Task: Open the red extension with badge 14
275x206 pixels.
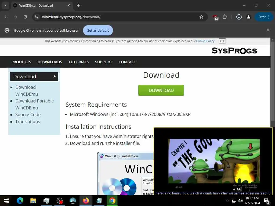Action: [216, 17]
